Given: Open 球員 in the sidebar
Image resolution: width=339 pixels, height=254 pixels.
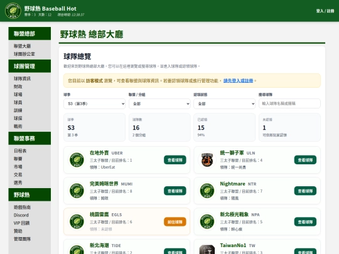Looking at the screenshot, I should [x=18, y=102].
